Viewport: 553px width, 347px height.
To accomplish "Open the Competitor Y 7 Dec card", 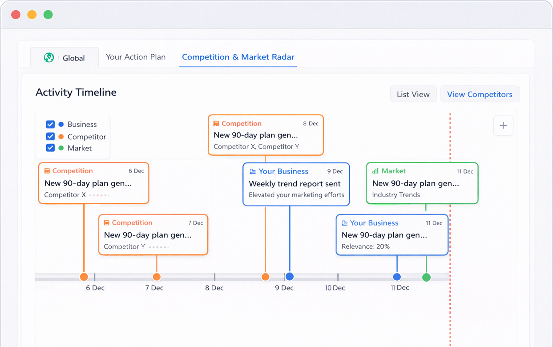I will pyautogui.click(x=153, y=235).
